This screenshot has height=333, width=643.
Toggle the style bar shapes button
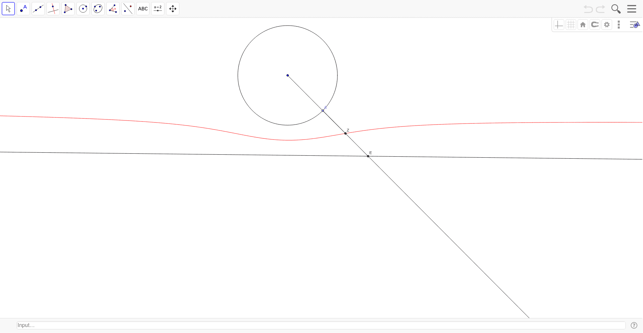pos(635,25)
